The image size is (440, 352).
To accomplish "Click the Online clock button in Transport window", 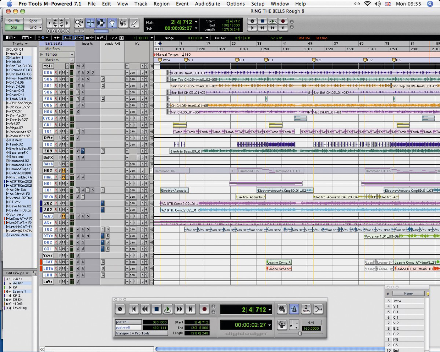I will point(120,309).
